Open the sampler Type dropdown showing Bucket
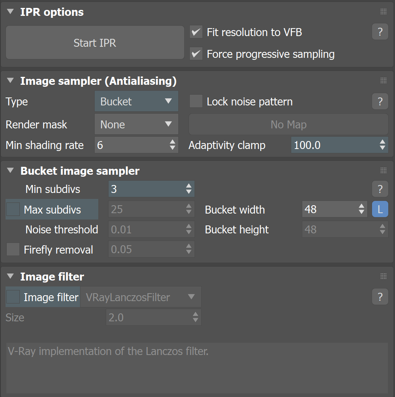 pyautogui.click(x=136, y=101)
